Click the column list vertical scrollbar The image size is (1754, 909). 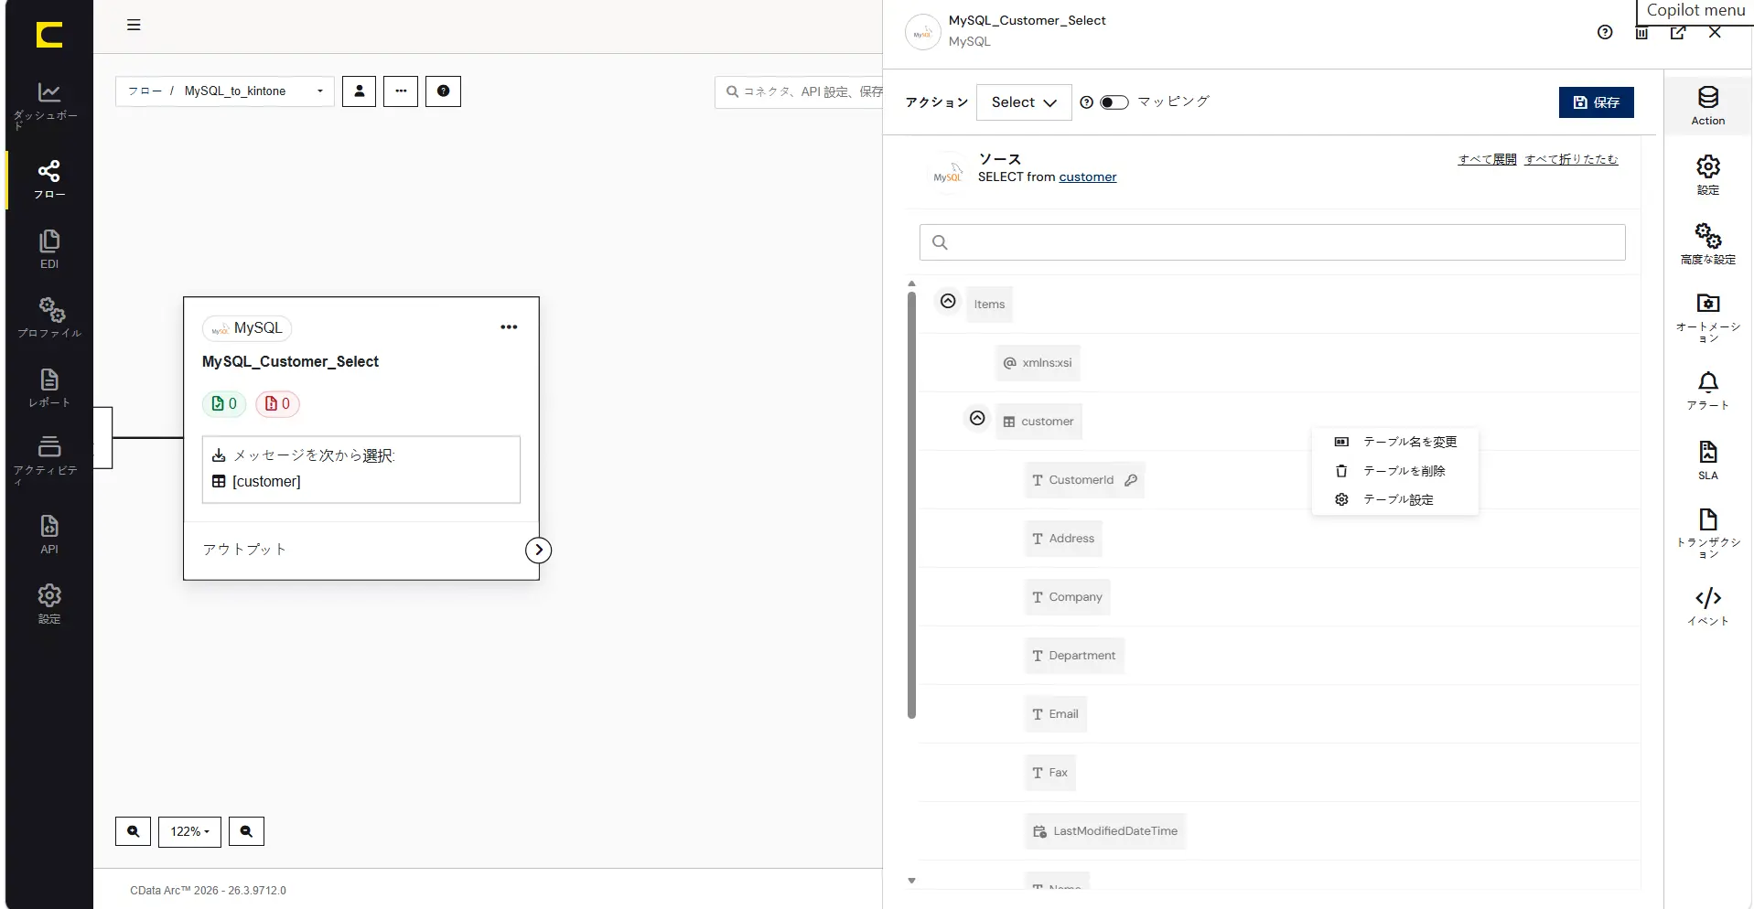click(911, 504)
